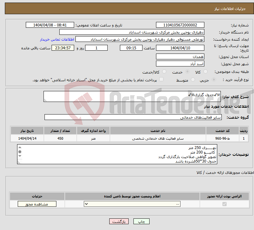Select the کالا radio button

point(205,72)
